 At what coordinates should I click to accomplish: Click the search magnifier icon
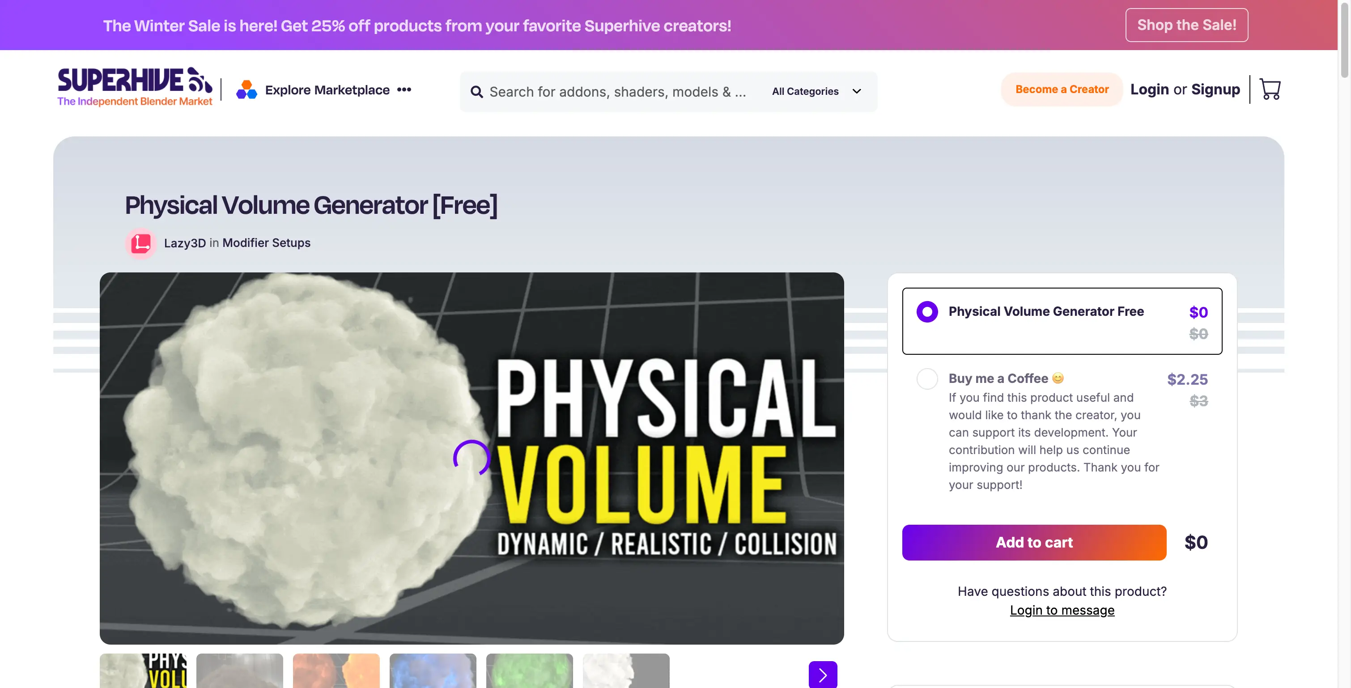click(477, 91)
